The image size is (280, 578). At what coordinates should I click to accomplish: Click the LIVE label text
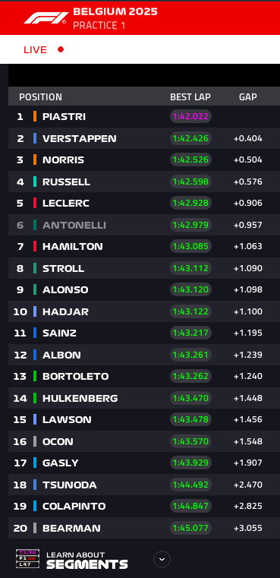pyautogui.click(x=36, y=50)
